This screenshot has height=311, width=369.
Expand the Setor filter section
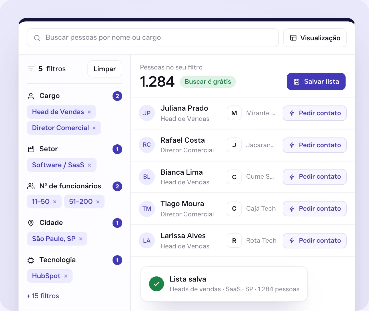75,149
